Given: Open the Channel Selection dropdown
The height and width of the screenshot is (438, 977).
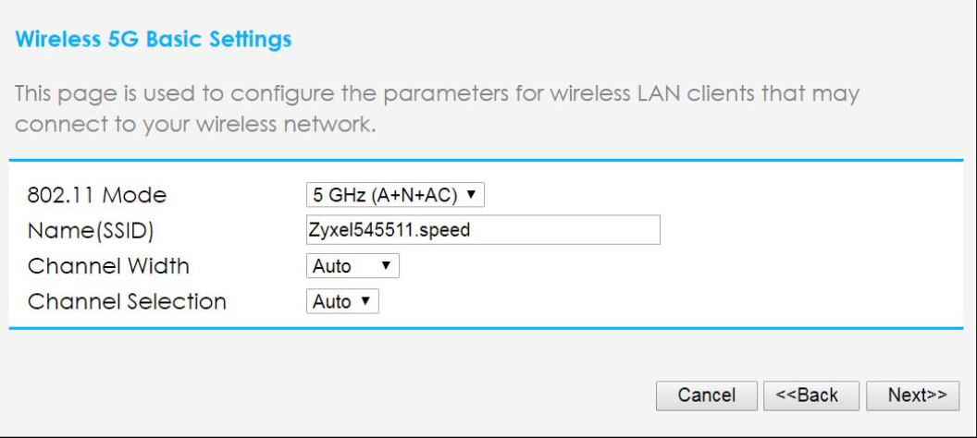Looking at the screenshot, I should [x=342, y=301].
